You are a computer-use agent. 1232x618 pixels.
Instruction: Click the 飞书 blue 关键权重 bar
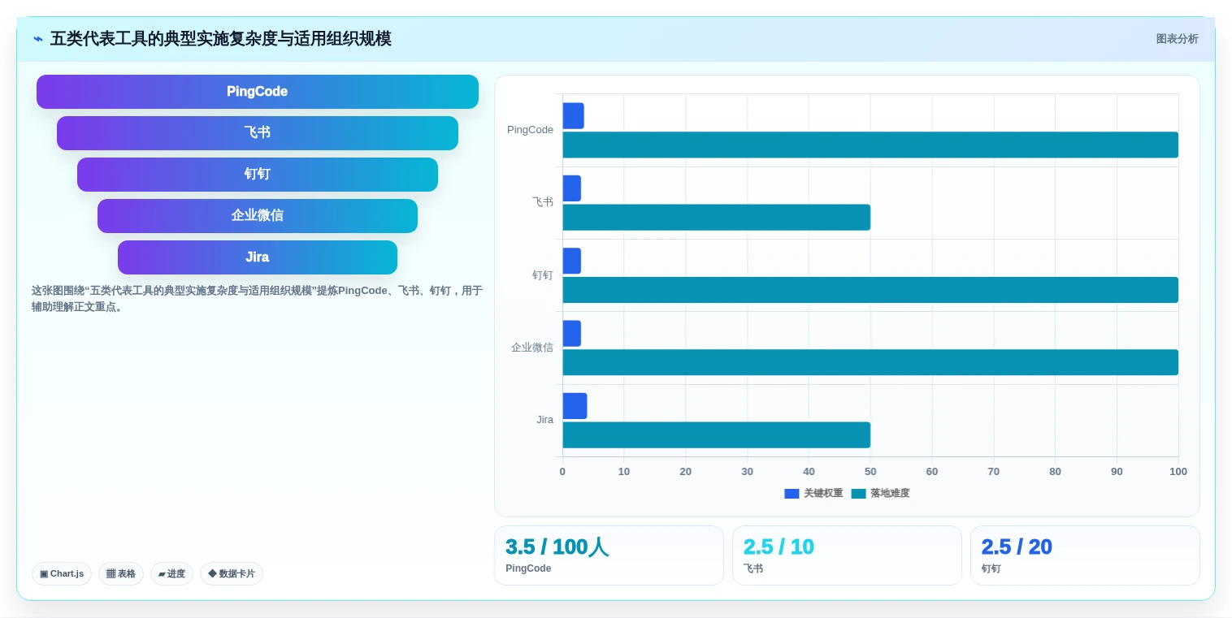[571, 188]
